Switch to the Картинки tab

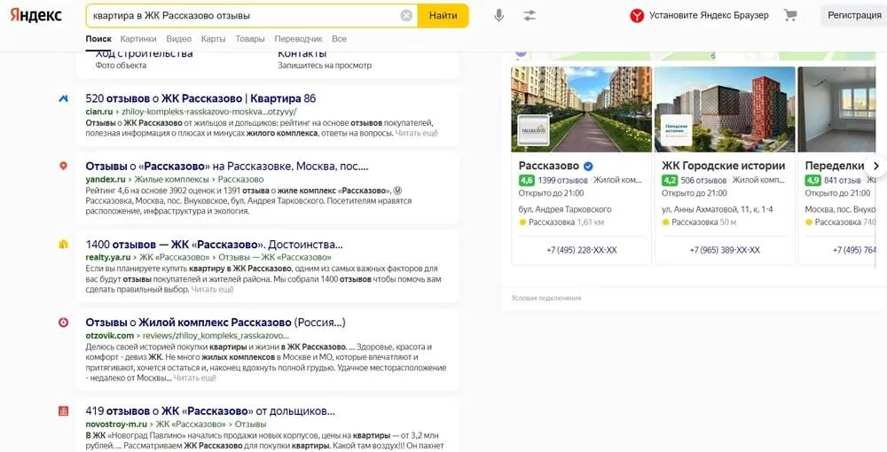pos(138,39)
